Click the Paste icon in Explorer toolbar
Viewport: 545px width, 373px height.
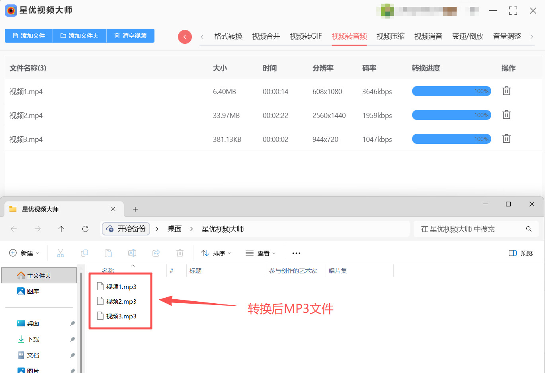click(x=108, y=253)
